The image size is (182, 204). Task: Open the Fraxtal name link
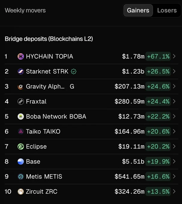point(36,101)
